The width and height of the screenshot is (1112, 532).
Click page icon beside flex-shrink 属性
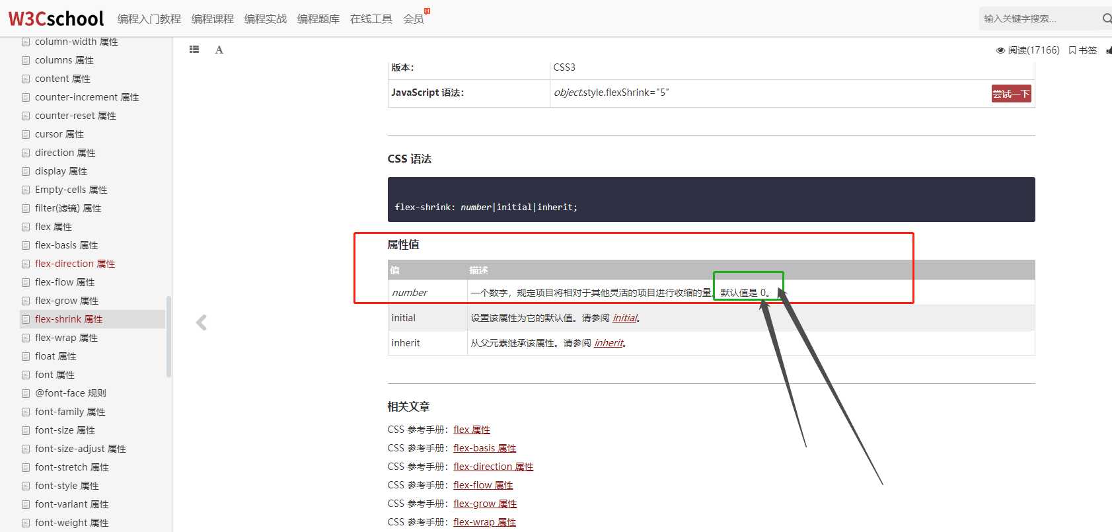[26, 319]
